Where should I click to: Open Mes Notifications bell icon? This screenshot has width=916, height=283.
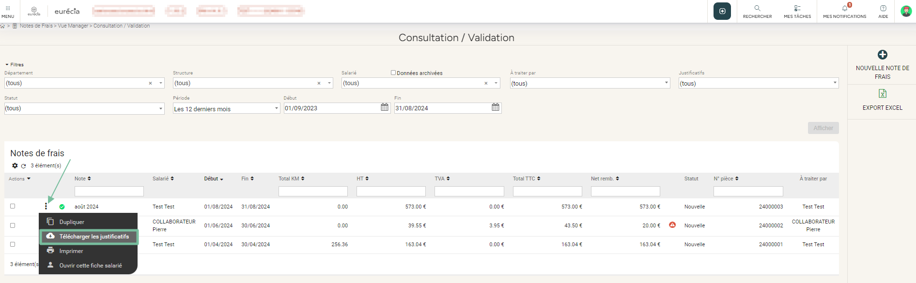(x=844, y=8)
